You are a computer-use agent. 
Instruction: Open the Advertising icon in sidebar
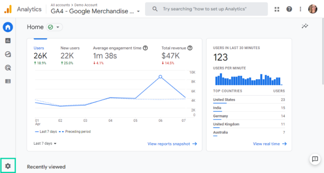pyautogui.click(x=8, y=68)
